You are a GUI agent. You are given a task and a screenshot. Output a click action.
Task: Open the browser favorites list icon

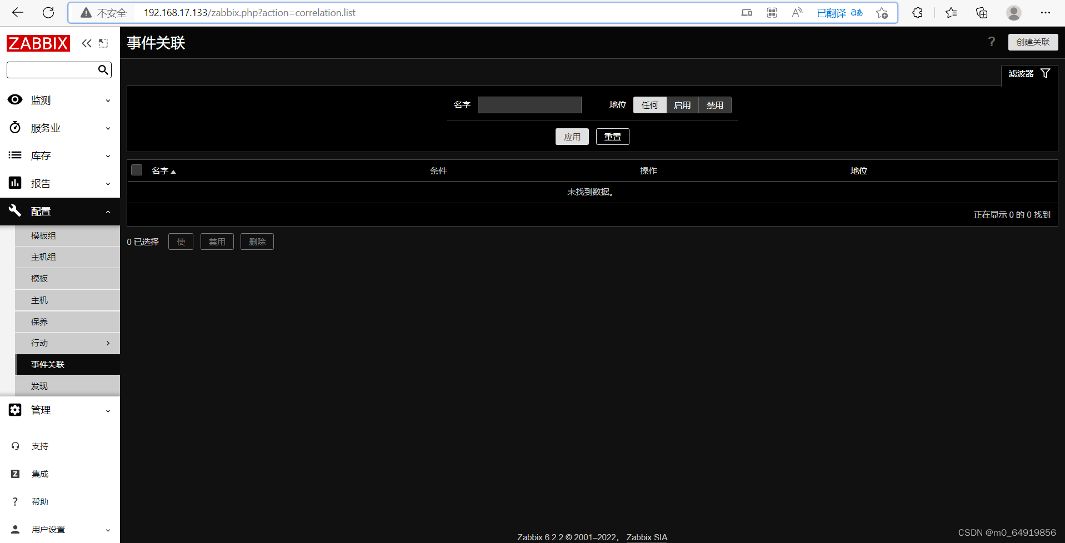tap(951, 13)
